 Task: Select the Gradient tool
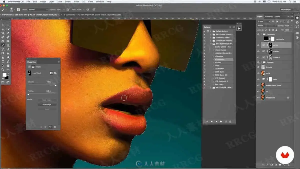point(3,53)
